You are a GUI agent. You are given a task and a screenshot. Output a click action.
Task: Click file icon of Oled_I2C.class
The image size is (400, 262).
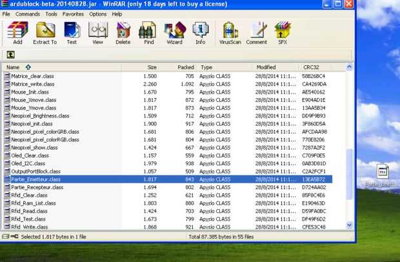[x=7, y=163]
